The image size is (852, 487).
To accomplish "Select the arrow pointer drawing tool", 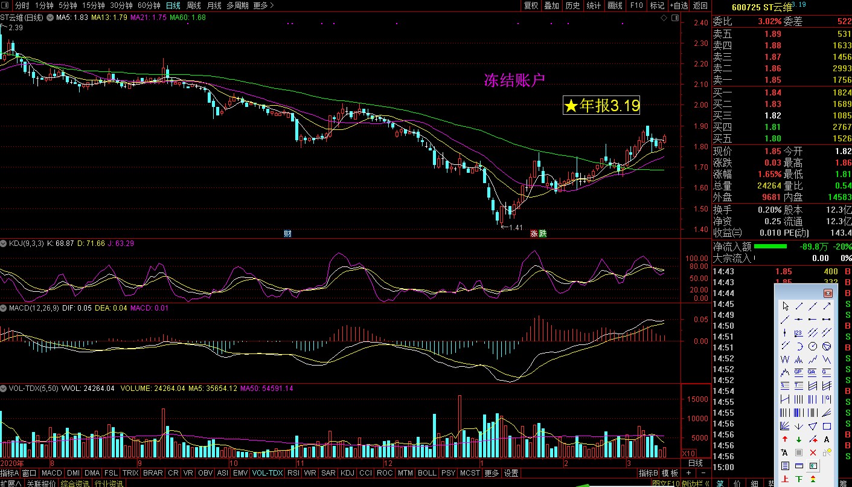I will point(785,306).
